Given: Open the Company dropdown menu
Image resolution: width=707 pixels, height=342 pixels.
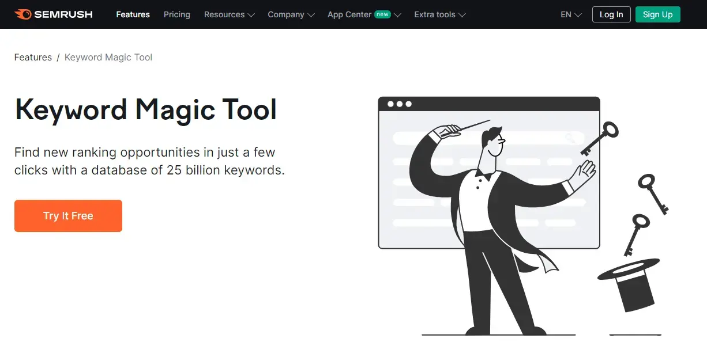Looking at the screenshot, I should pos(287,14).
